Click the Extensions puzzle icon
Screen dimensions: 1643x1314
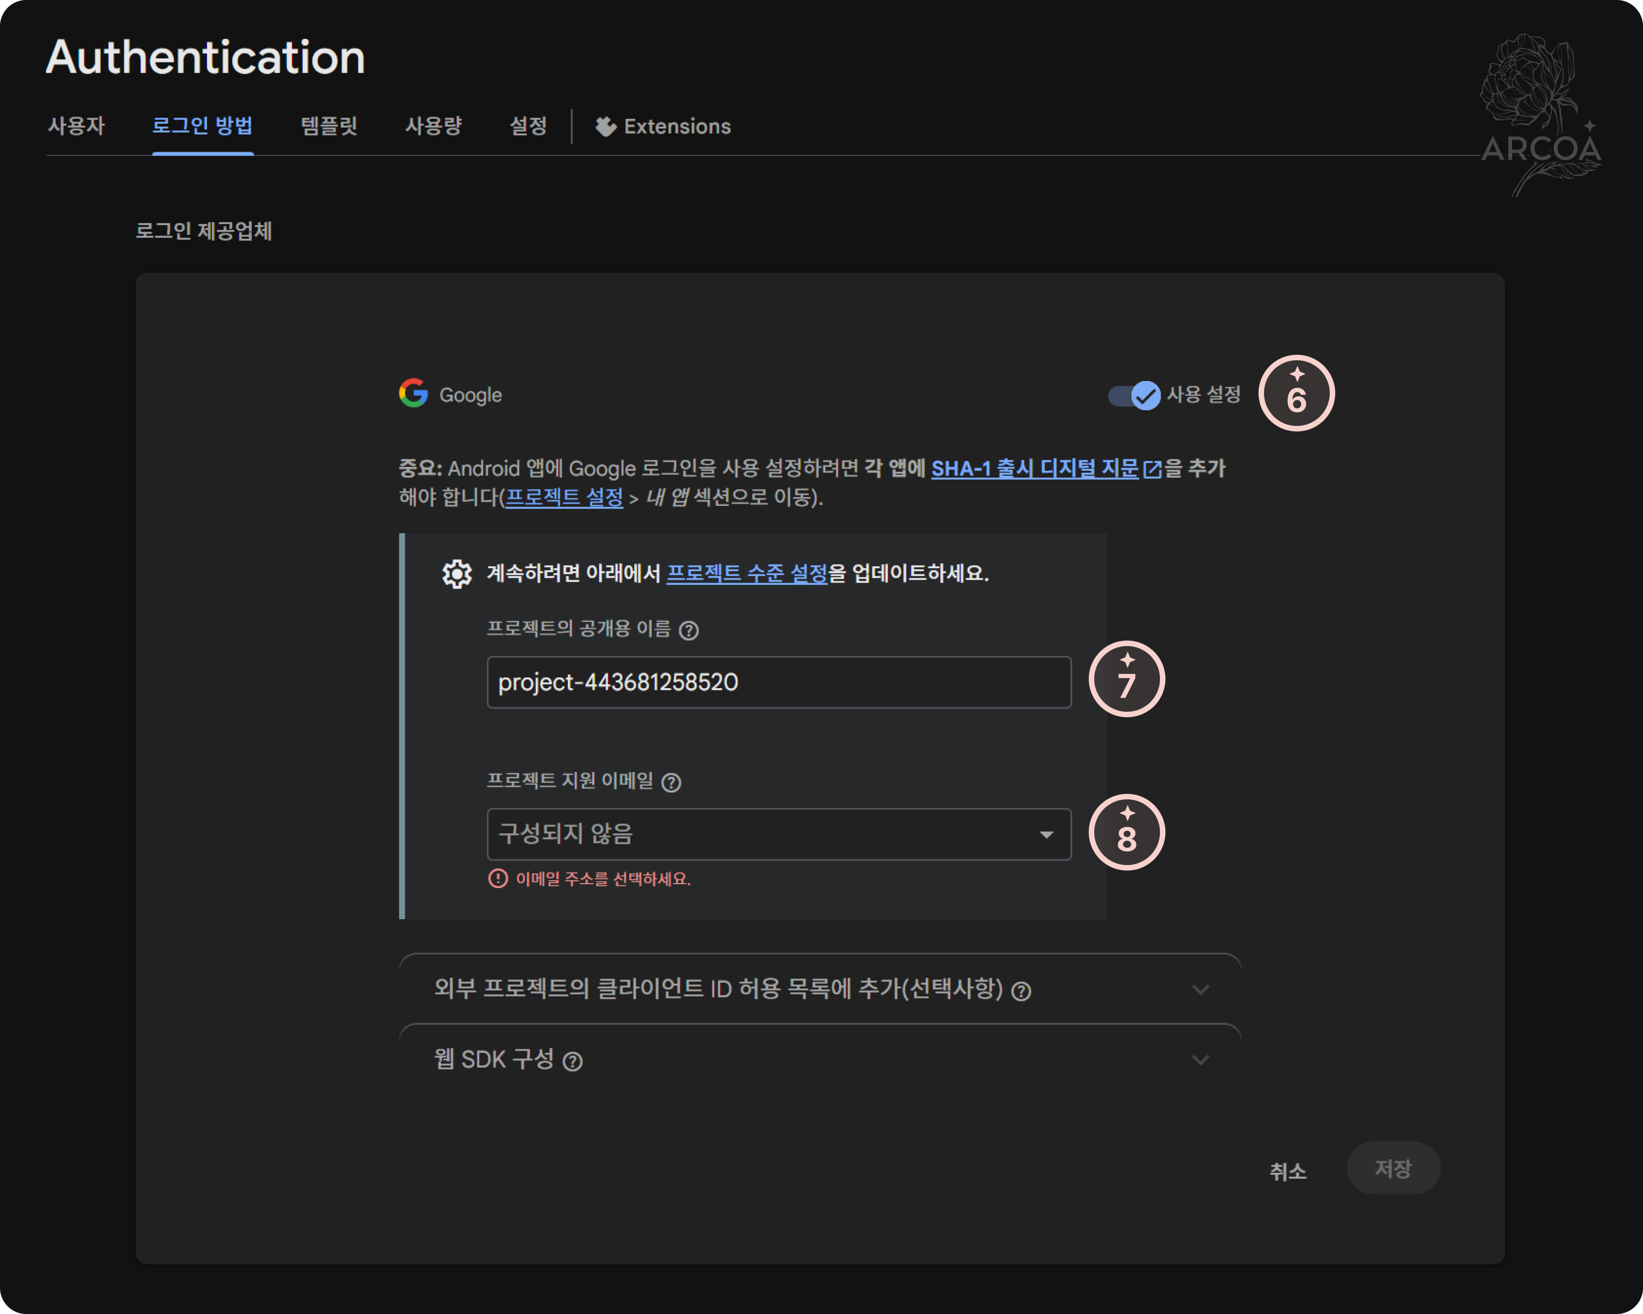pyautogui.click(x=605, y=126)
